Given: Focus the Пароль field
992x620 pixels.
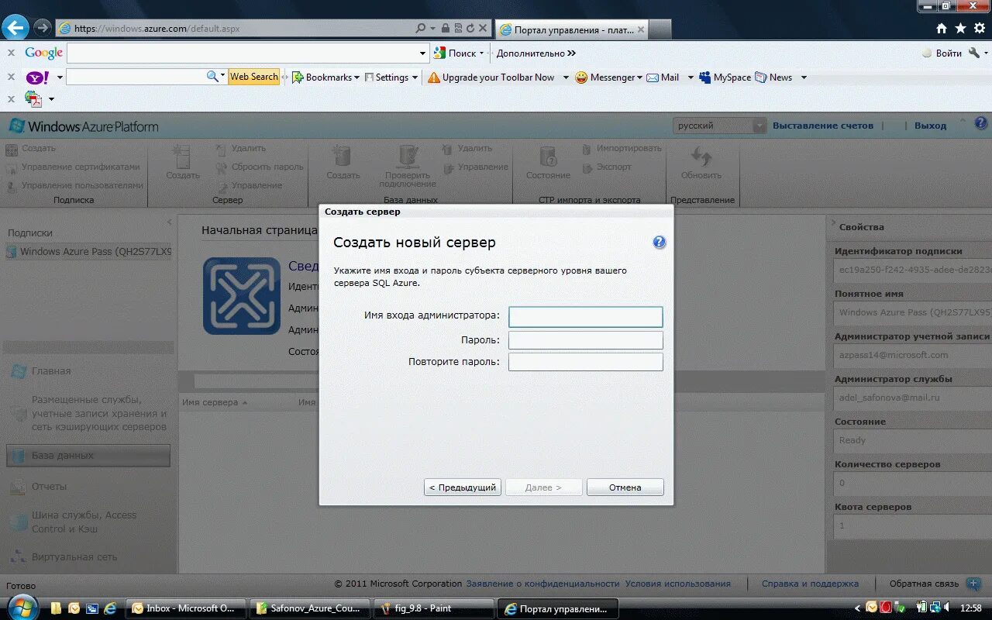Looking at the screenshot, I should click(x=586, y=340).
